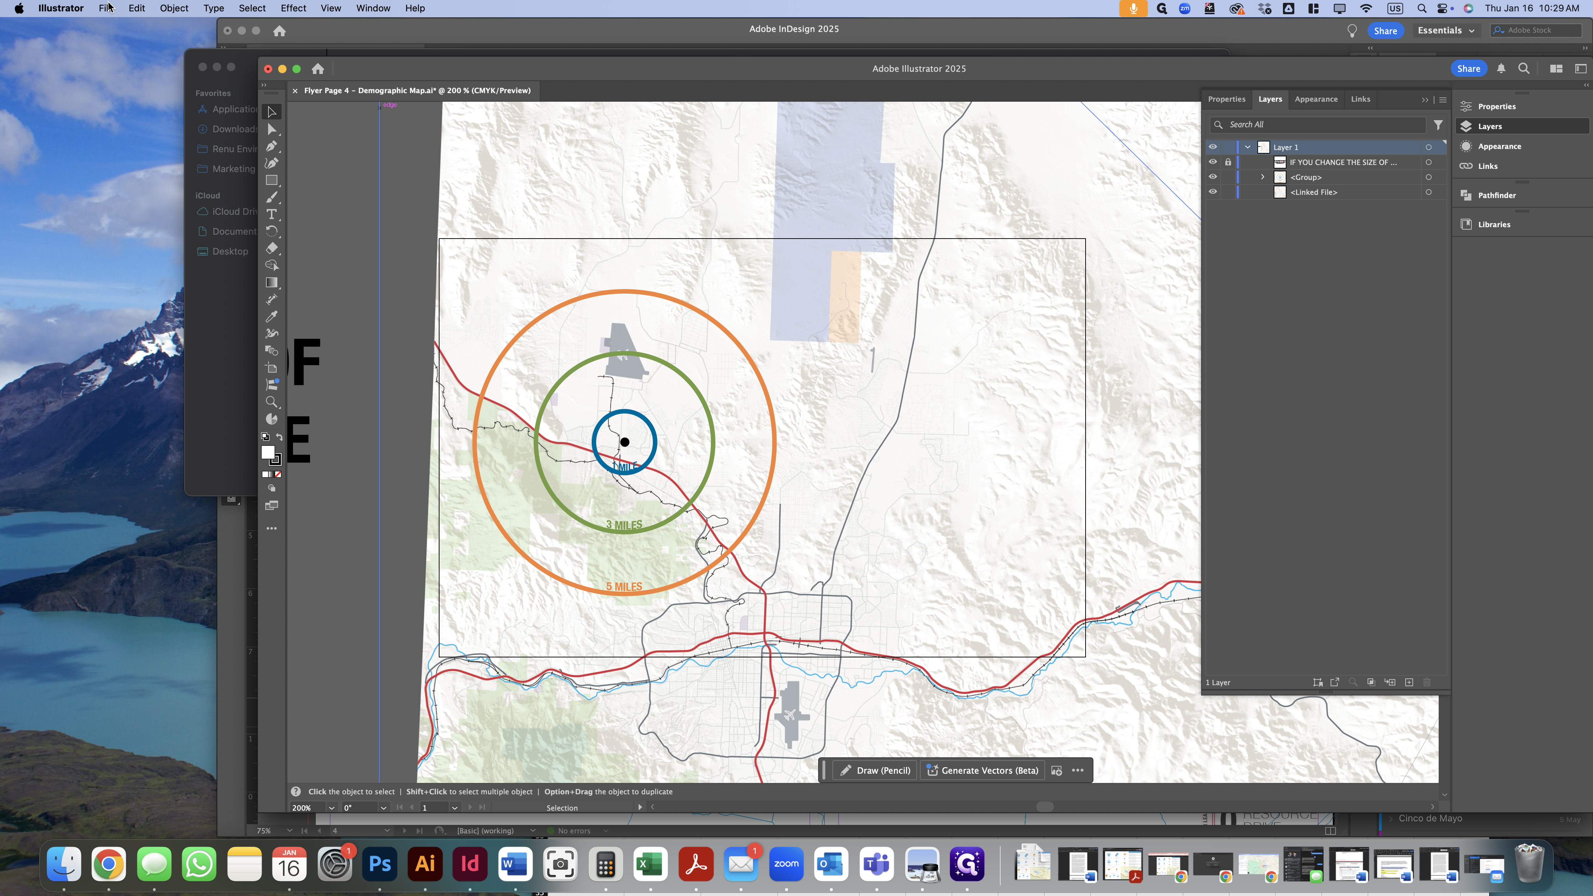1593x896 pixels.
Task: Open Illustrator notifications bell
Action: point(1501,69)
